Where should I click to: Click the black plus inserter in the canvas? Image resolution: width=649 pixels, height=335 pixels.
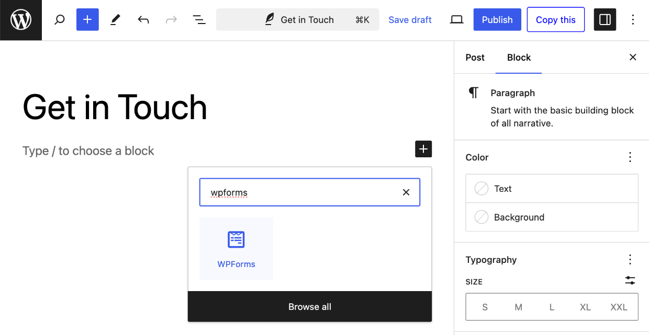click(x=423, y=149)
